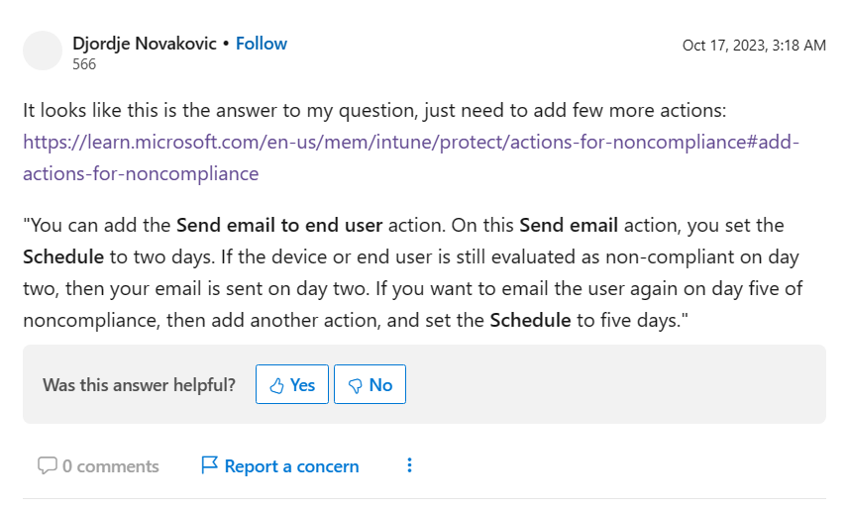Click the Oct 17, 2023 timestamp

tap(754, 46)
